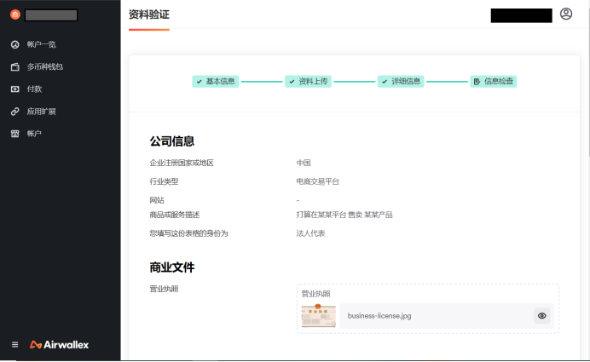The image size is (590, 362).
Task: Click the orange organization logo icon
Action: pyautogui.click(x=14, y=14)
